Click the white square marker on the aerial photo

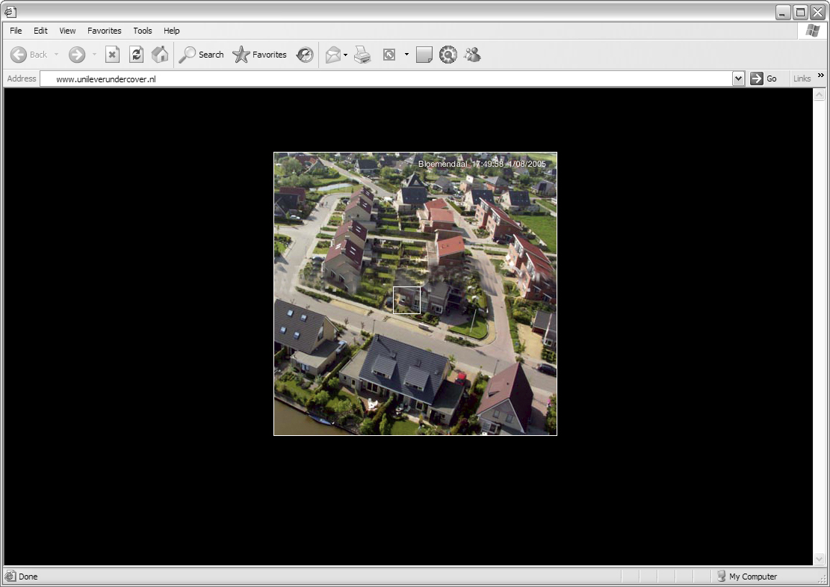[406, 301]
